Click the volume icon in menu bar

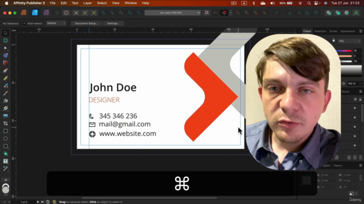tap(272, 3)
